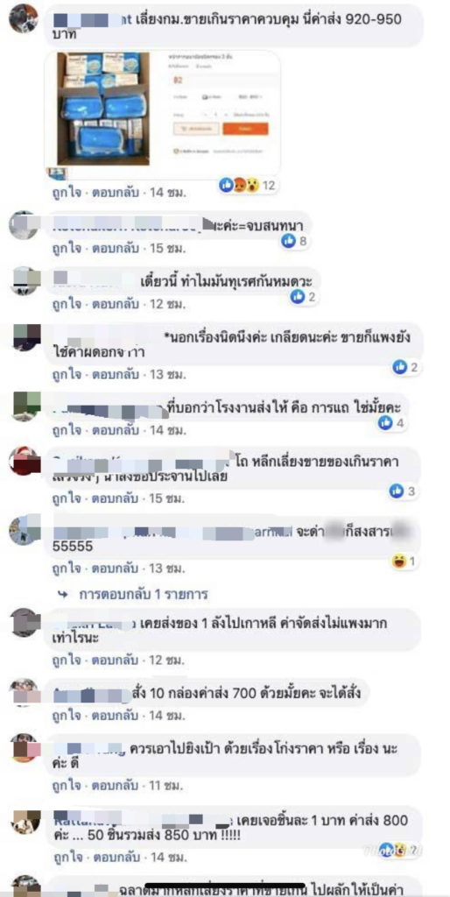Click the haha reaction showing 1
The height and width of the screenshot is (897, 450).
[x=404, y=562]
